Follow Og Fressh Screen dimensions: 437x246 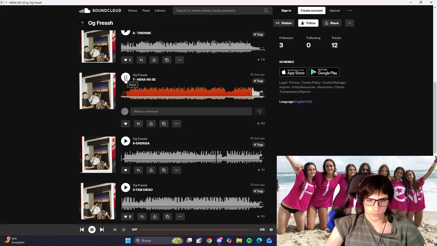(x=308, y=23)
